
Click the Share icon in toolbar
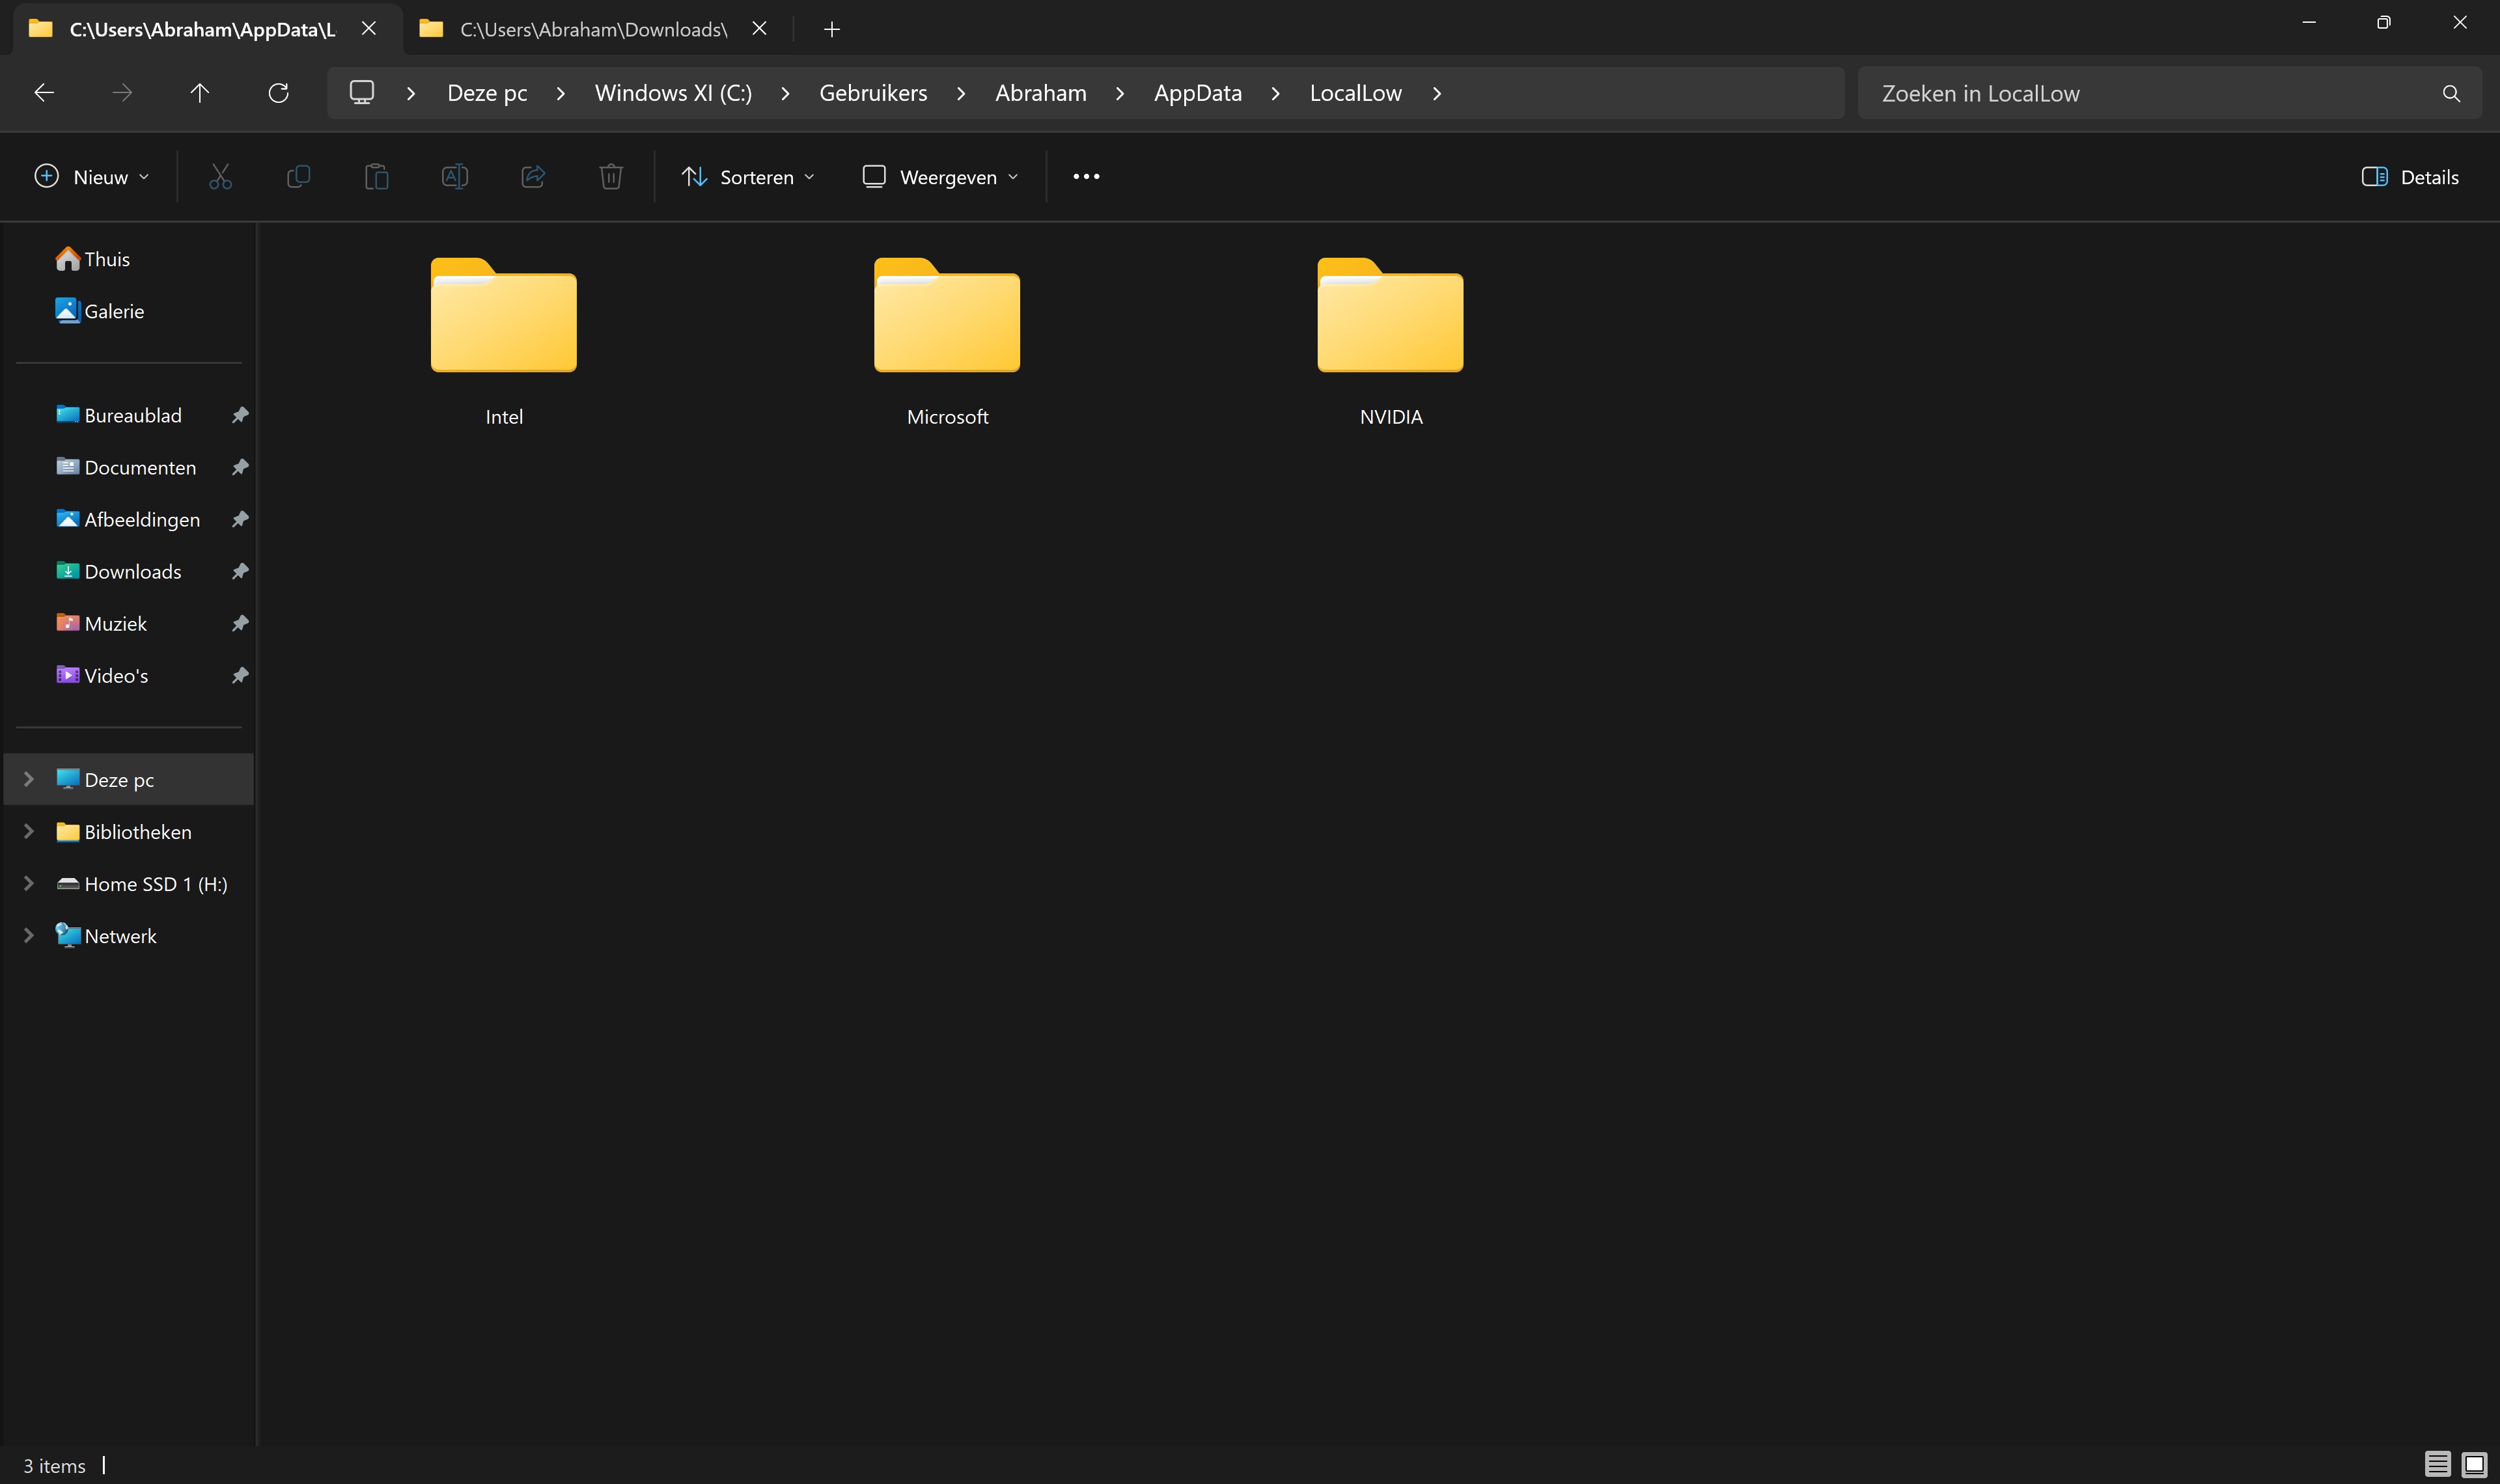(x=533, y=177)
